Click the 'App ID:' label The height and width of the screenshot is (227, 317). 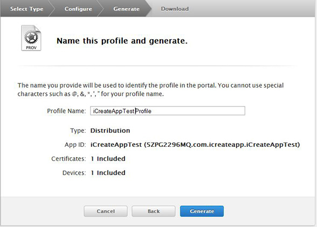pos(75,145)
